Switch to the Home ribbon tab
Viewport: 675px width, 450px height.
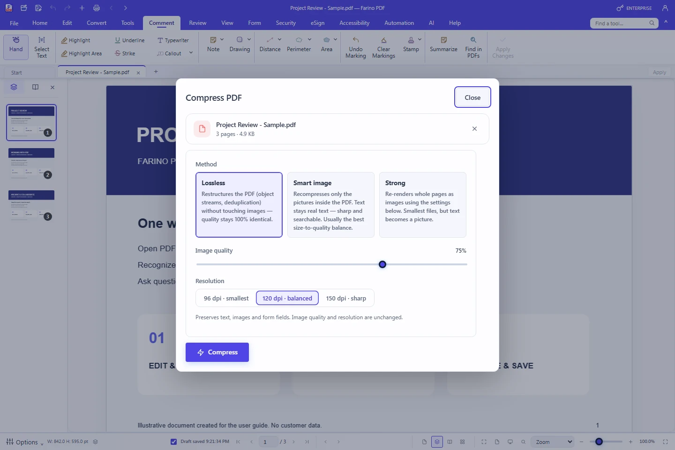(40, 23)
